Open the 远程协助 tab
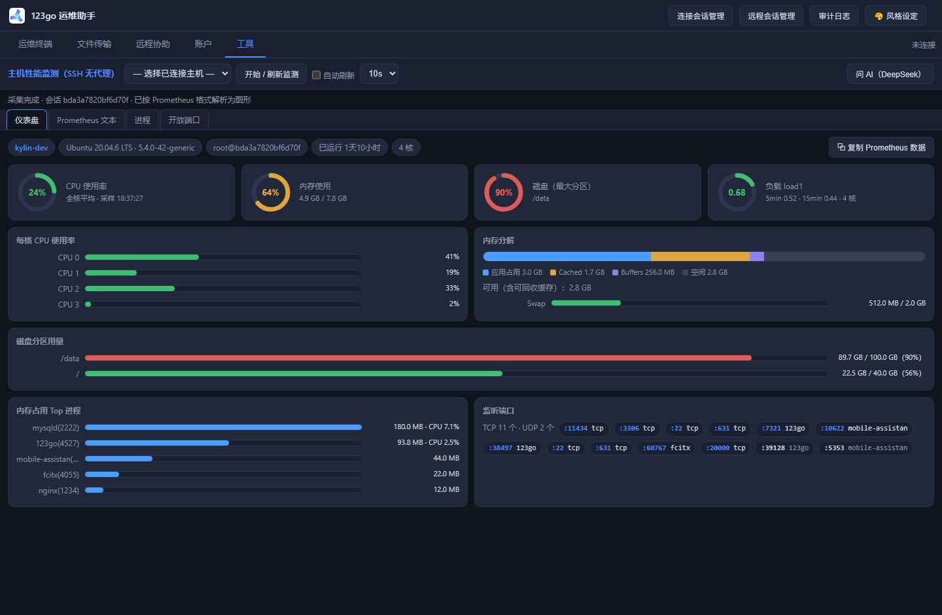 point(153,44)
